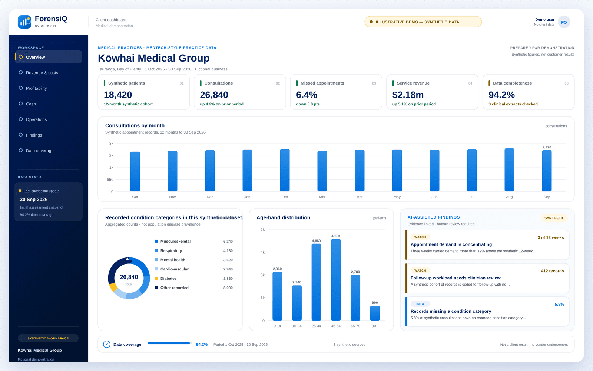Open Records missing a condition category finding

click(x=487, y=312)
